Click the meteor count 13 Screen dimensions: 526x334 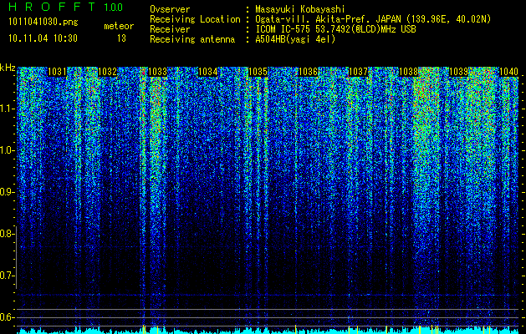click(121, 38)
